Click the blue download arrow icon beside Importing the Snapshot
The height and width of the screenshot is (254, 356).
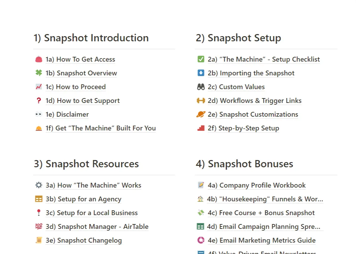click(201, 73)
